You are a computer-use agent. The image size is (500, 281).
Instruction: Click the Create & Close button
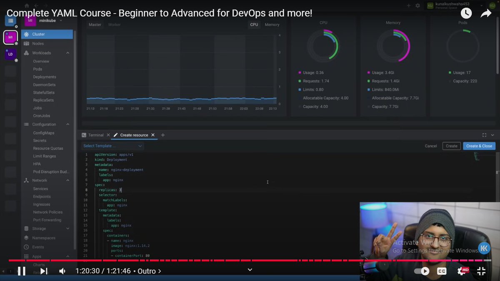pos(479,146)
